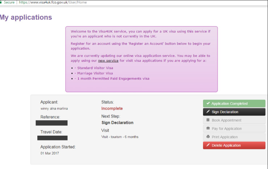Select the Book Appointment button text
The width and height of the screenshot is (268, 169).
[x=226, y=120]
